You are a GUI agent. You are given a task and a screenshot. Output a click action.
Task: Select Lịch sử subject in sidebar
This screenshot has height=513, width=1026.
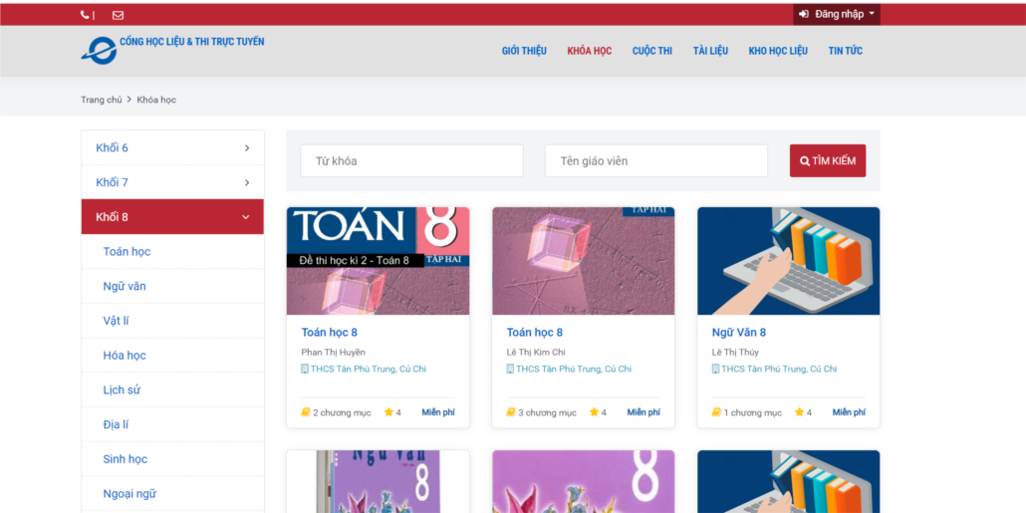click(x=122, y=390)
